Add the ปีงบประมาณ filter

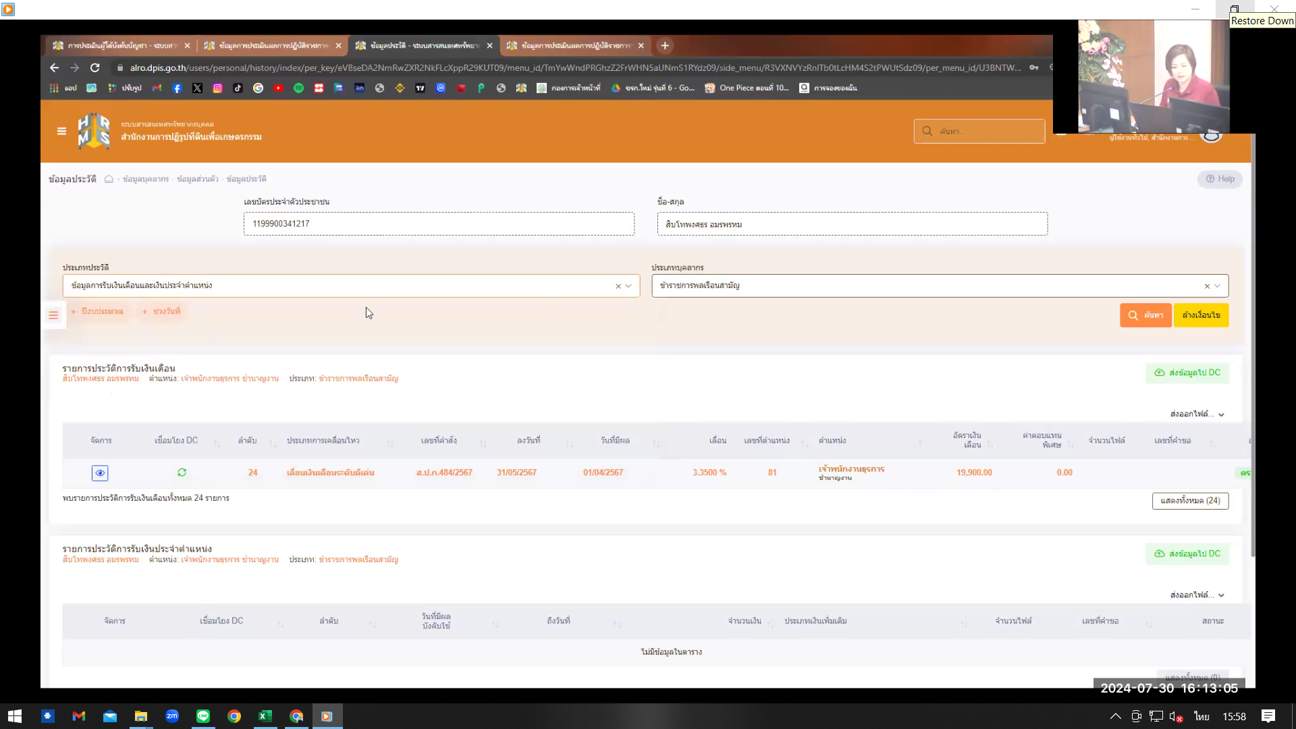pos(97,311)
